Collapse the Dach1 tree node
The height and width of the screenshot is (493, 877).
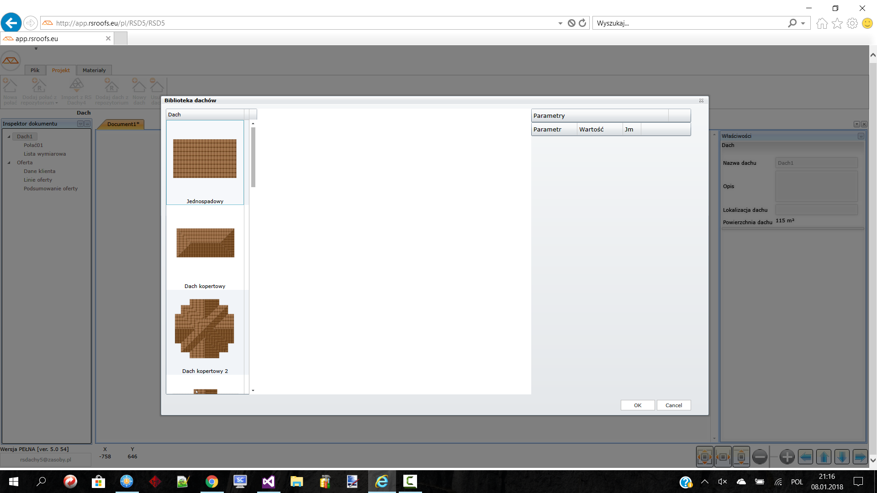pyautogui.click(x=9, y=136)
